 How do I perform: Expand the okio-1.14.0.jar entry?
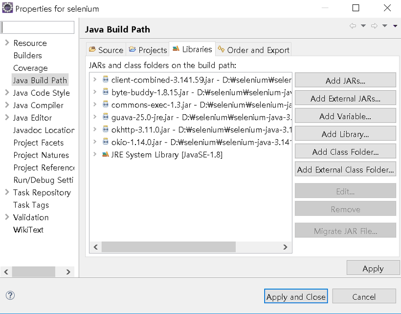tap(95, 142)
